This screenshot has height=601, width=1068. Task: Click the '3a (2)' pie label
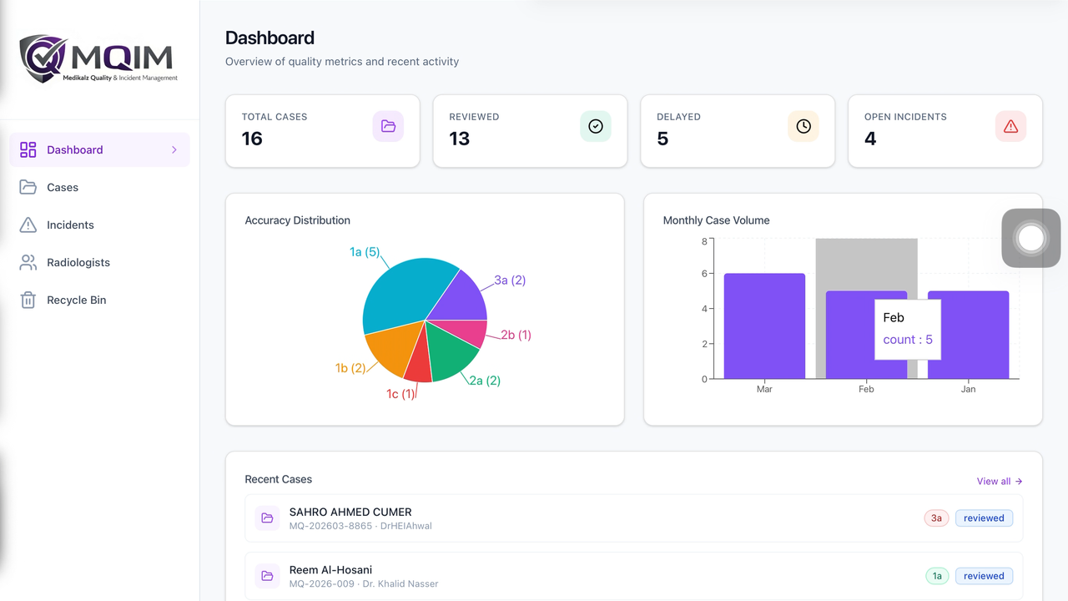pyautogui.click(x=510, y=280)
